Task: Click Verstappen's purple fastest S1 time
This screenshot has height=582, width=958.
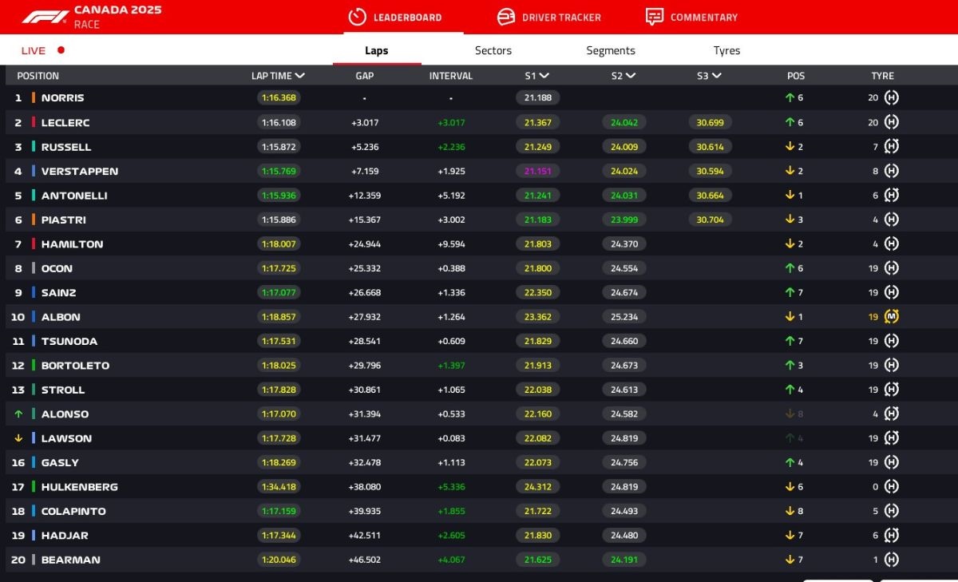Action: click(537, 172)
